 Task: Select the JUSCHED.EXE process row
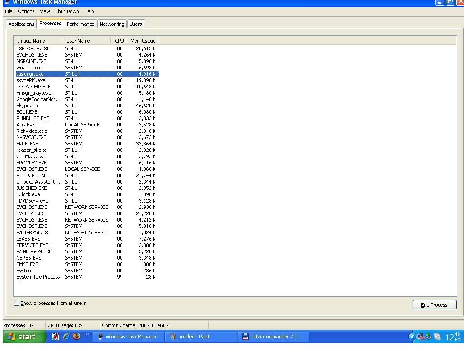87,188
